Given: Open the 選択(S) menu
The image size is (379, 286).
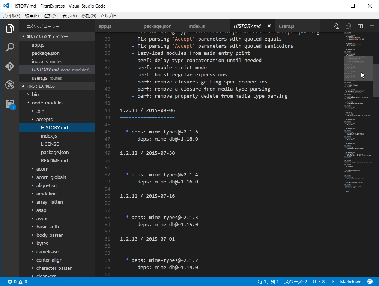Looking at the screenshot, I should coord(51,15).
